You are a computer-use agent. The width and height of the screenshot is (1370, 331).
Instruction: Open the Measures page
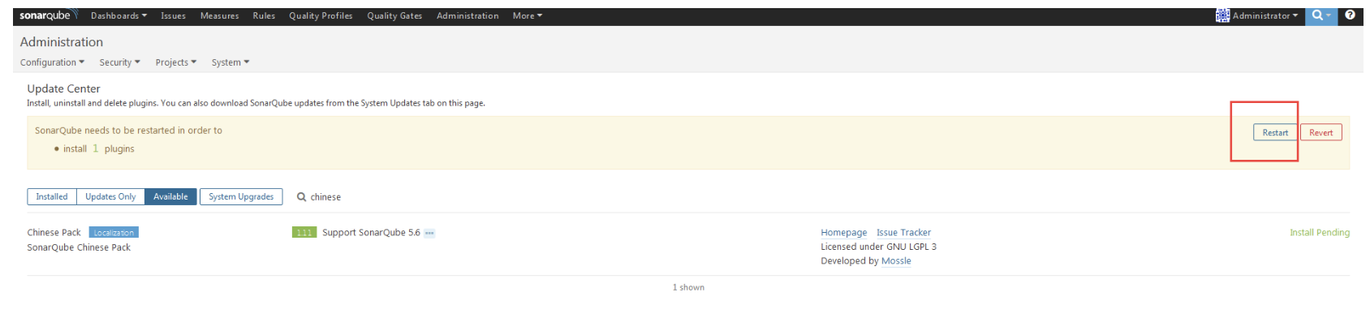219,15
